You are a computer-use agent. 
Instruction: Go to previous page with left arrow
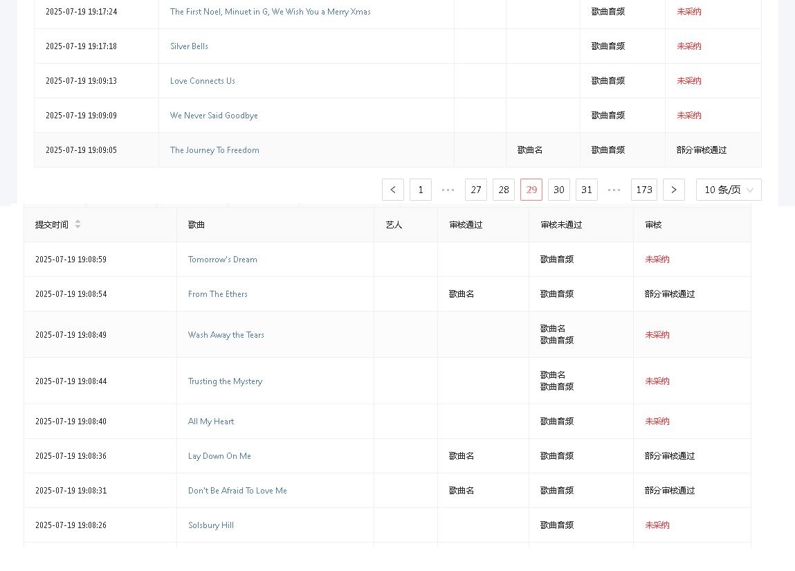(x=393, y=190)
